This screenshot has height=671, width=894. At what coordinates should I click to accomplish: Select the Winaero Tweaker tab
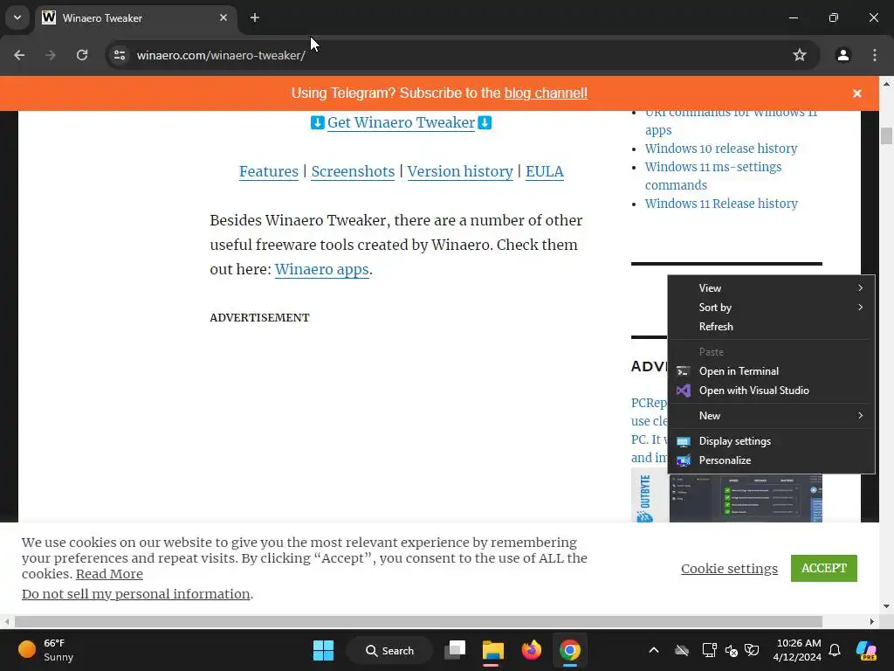tap(135, 17)
